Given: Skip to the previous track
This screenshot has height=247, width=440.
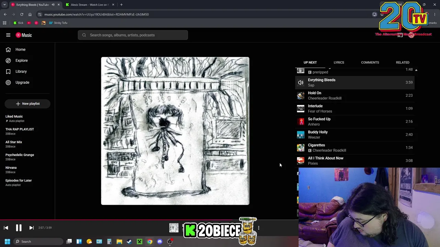Looking at the screenshot, I should coord(6,228).
